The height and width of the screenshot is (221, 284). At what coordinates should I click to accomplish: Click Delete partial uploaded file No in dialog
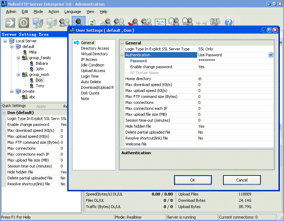tap(235, 132)
